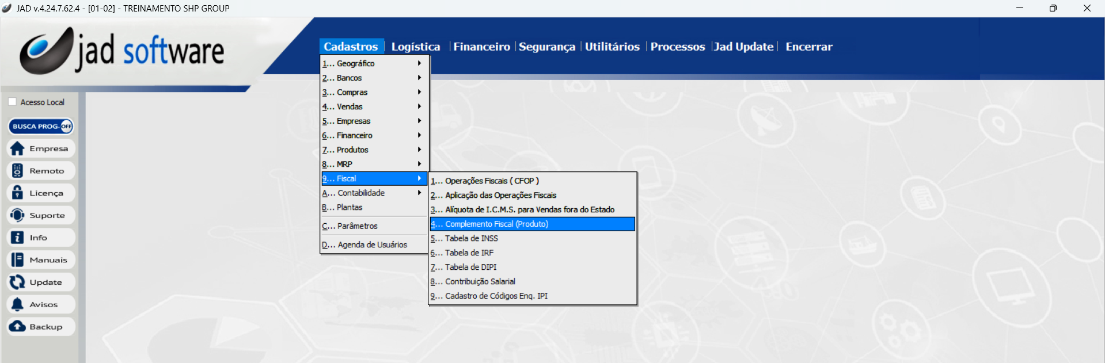Open Remoto remote access icon
The width and height of the screenshot is (1105, 363).
pyautogui.click(x=18, y=171)
